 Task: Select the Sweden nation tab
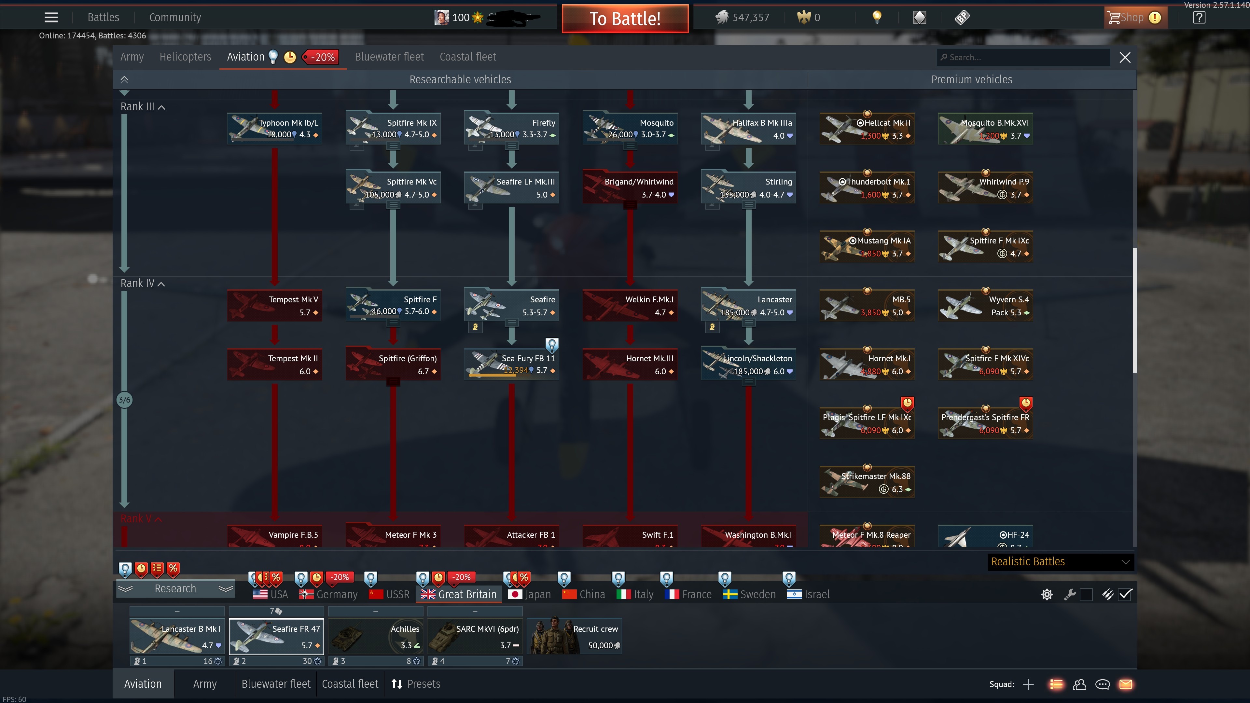pos(749,594)
